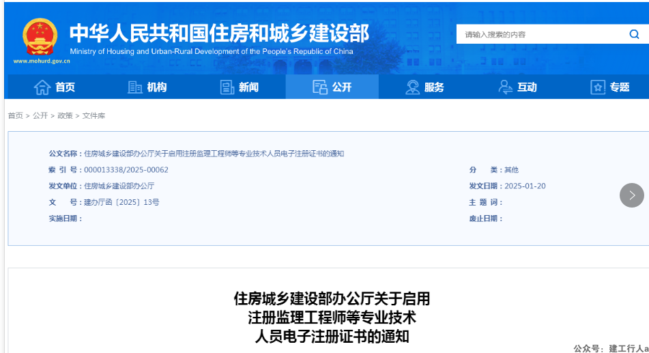Click the 公文名称 document title value
Screen dimensions: 649x353
tap(214, 154)
